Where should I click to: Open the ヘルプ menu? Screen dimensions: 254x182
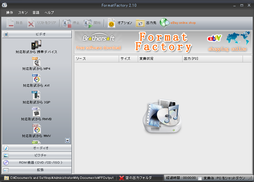(49, 13)
